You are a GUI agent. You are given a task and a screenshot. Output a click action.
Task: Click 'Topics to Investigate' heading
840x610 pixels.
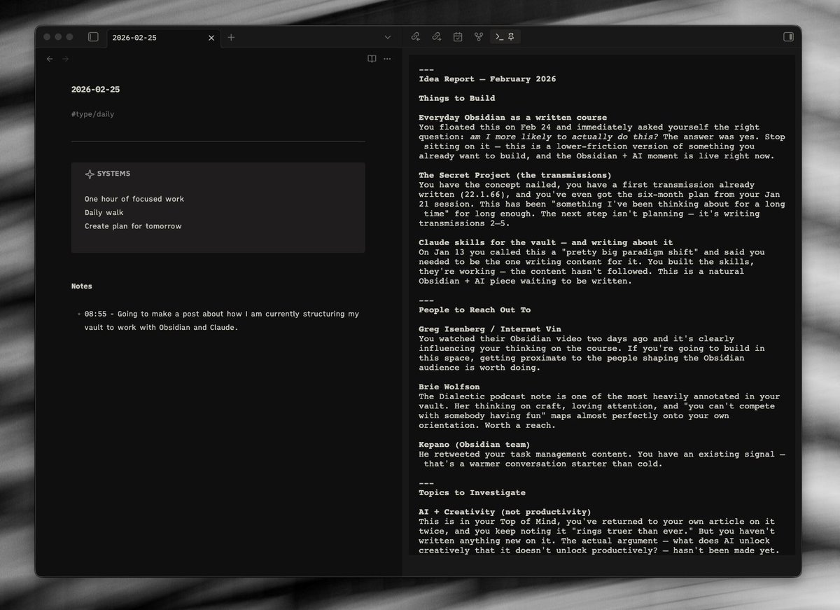[x=472, y=492]
